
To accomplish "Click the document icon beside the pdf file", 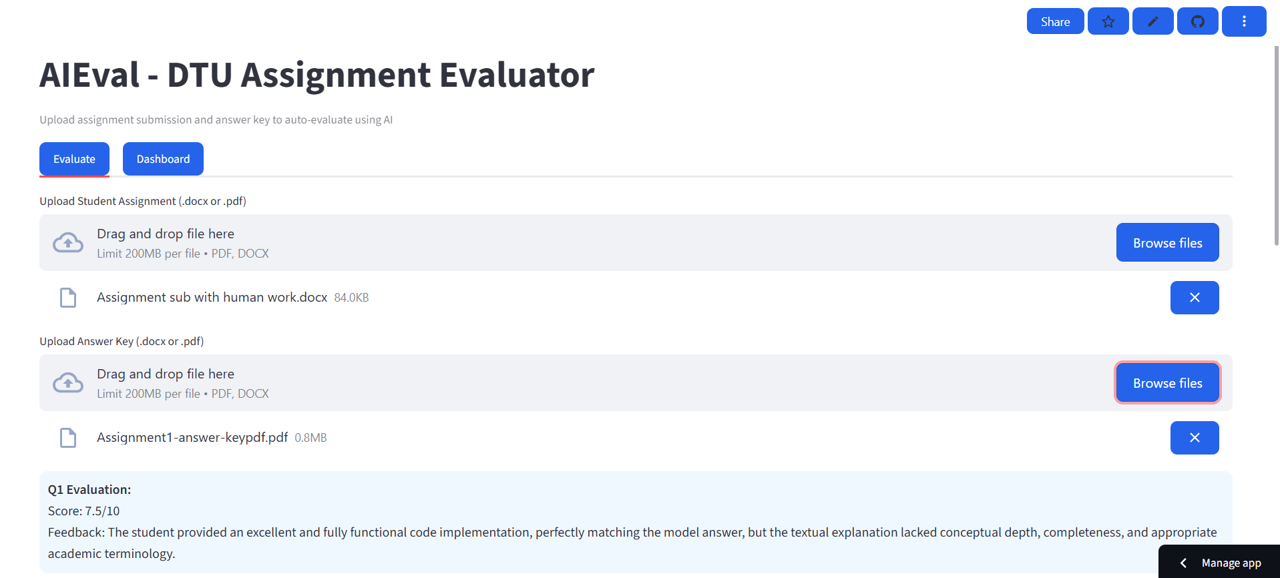I will (x=68, y=438).
